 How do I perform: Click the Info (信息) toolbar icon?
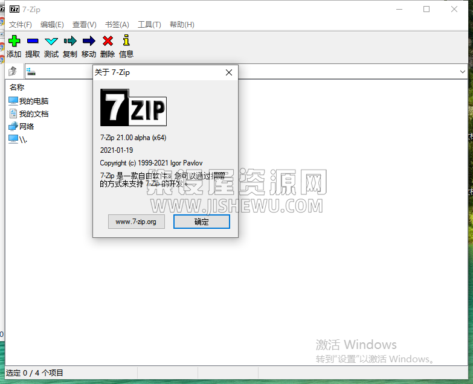point(126,40)
